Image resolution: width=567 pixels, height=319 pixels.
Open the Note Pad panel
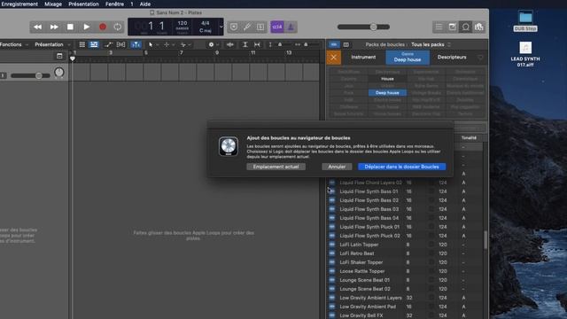pos(452,27)
